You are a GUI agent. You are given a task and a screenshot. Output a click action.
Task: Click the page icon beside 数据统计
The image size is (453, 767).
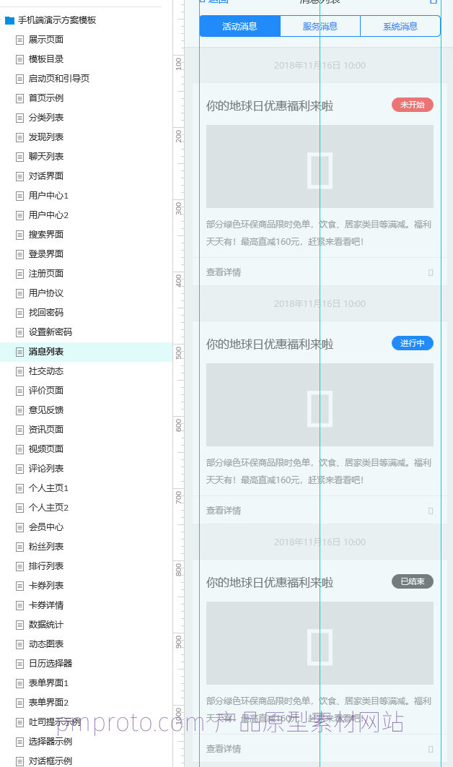click(x=20, y=625)
